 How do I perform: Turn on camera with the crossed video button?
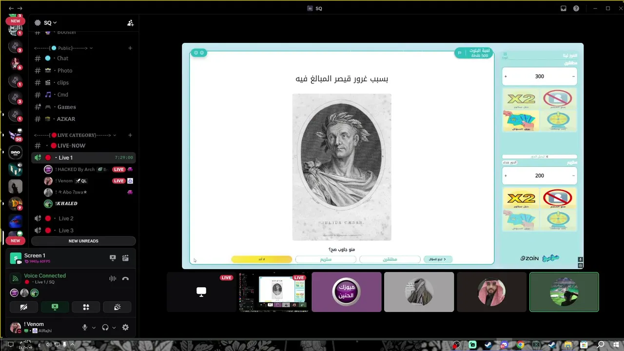click(x=23, y=307)
